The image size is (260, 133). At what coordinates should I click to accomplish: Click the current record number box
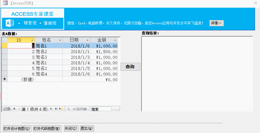[x=35, y=109]
